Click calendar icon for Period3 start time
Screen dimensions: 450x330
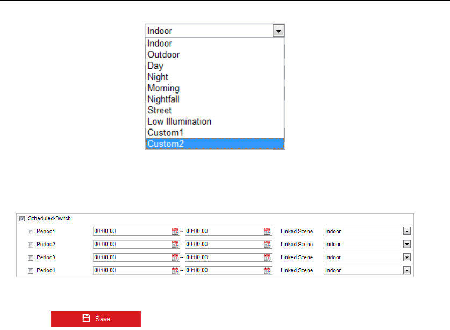pos(175,257)
